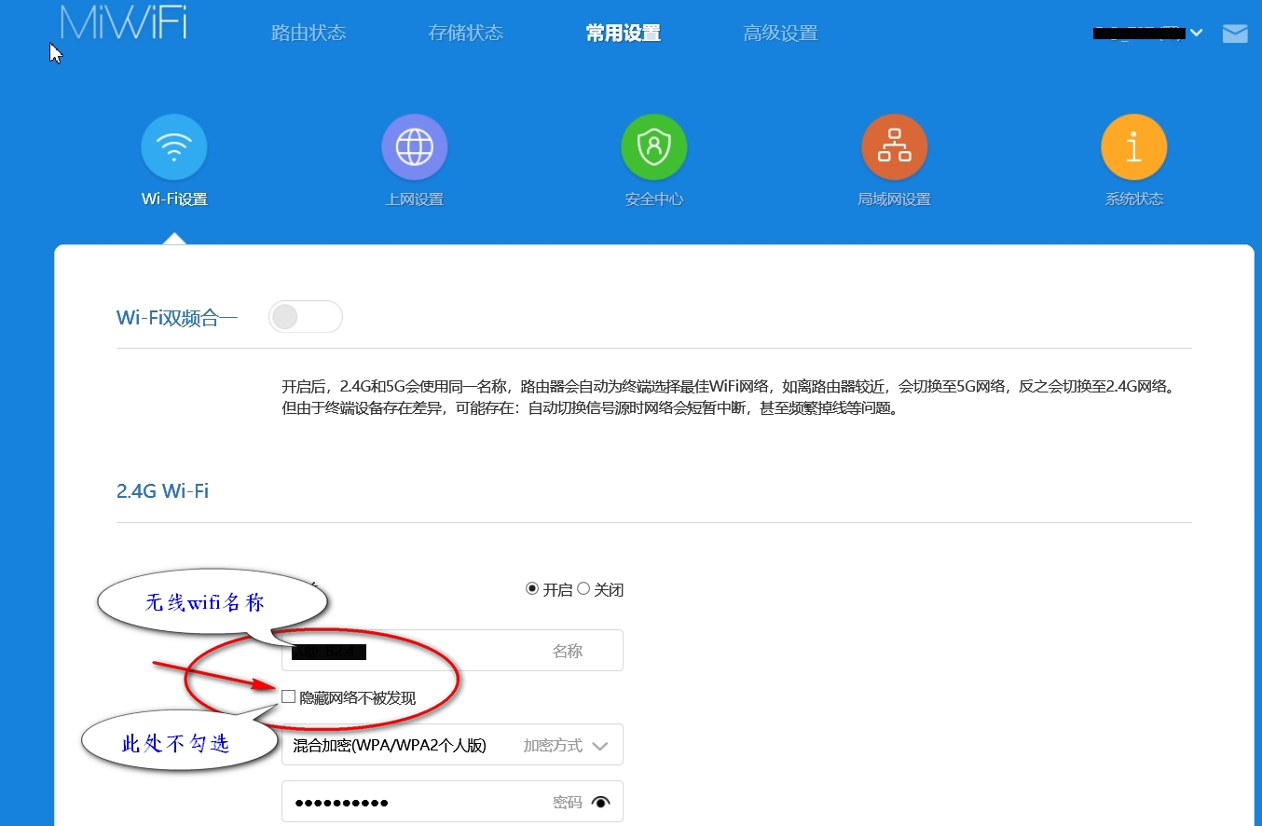Image resolution: width=1262 pixels, height=826 pixels.
Task: Open the account dropdown arrow at top right
Action: [x=1197, y=34]
